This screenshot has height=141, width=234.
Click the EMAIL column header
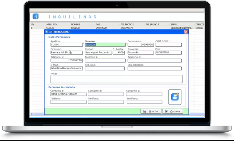174,24
